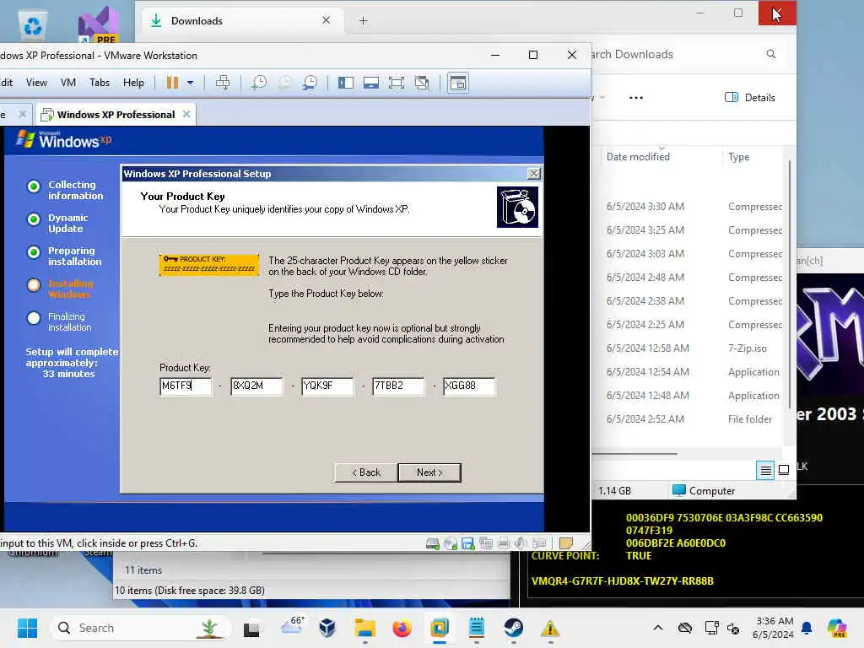
Task: Enter VMware full screen mode
Action: 397,83
